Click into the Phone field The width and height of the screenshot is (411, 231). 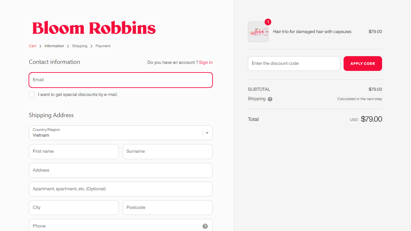121,225
